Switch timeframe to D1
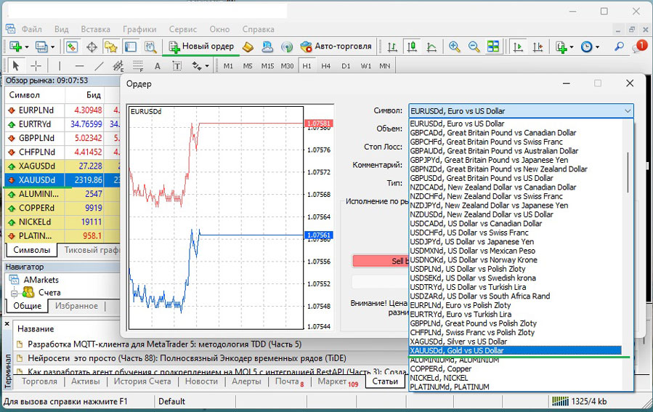653x412 pixels. coord(346,66)
